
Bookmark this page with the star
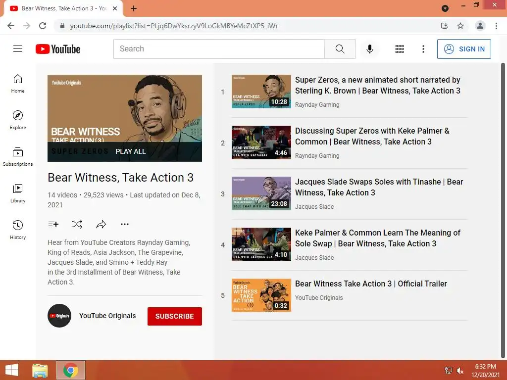[460, 26]
